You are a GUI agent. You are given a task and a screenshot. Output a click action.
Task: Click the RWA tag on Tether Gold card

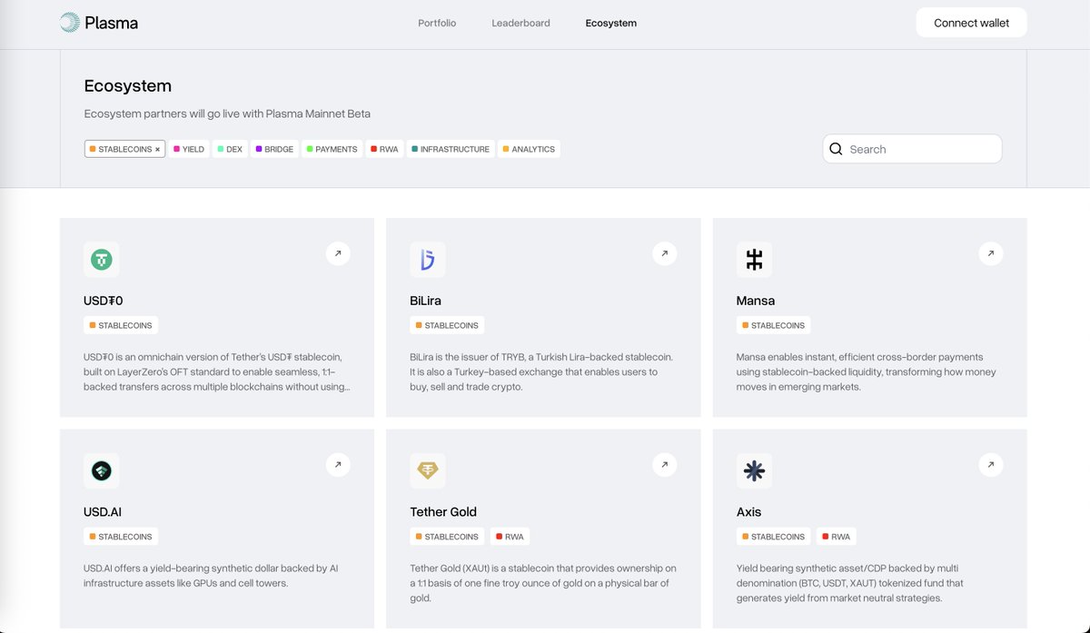tap(510, 537)
